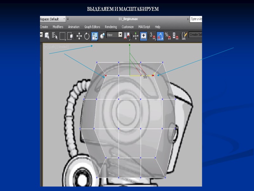The image size is (254, 191).
Task: Click the Create Selection Set field
Action: [x=196, y=35]
